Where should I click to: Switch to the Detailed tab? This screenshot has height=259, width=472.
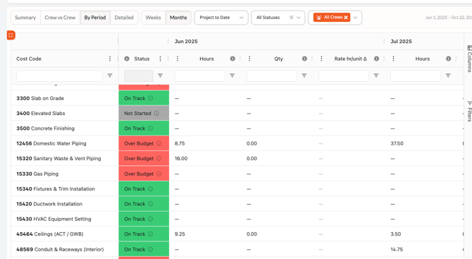pos(124,18)
